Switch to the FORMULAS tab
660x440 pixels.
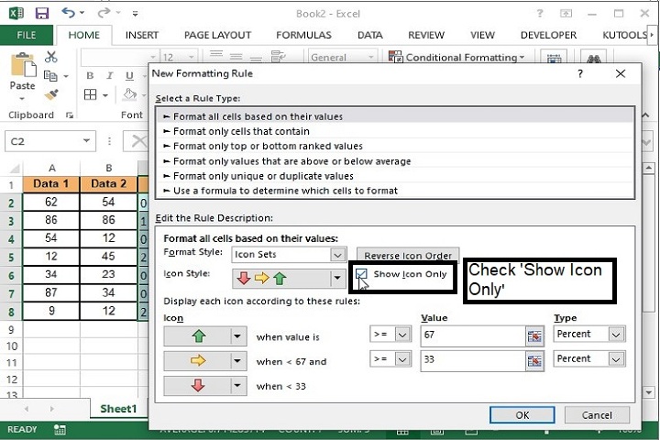click(303, 36)
